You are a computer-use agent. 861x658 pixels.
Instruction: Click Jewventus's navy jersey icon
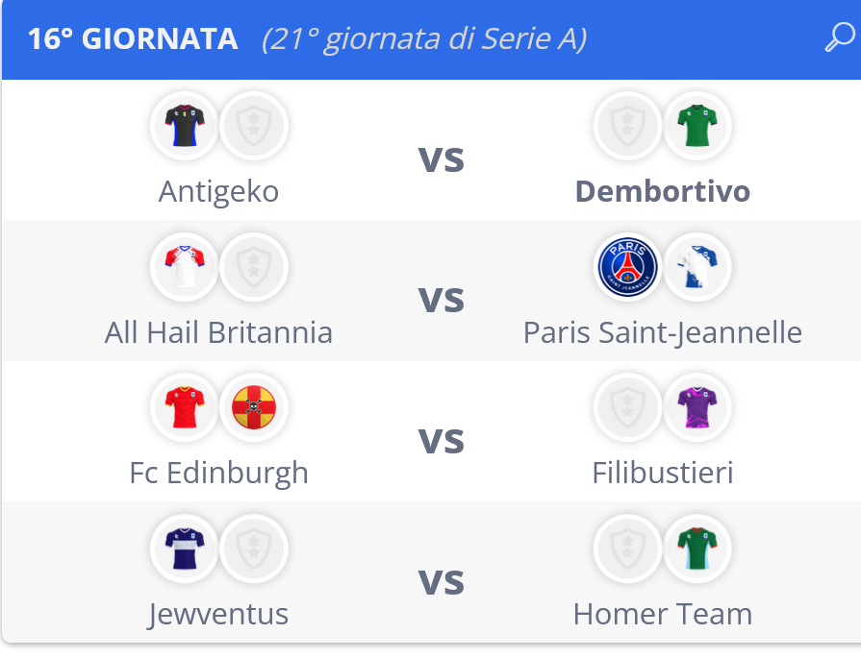tap(184, 548)
